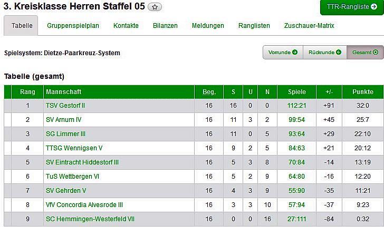The height and width of the screenshot is (227, 384).
Task: Open the TuS Wettbergen VI team link
Action: 72,177
